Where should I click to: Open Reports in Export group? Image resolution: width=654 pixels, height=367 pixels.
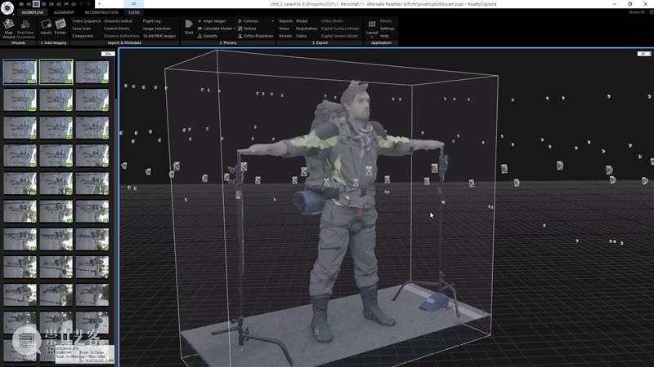coord(285,21)
